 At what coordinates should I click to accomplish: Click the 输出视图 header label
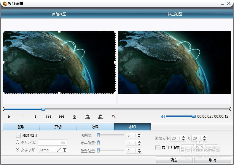click(175, 14)
